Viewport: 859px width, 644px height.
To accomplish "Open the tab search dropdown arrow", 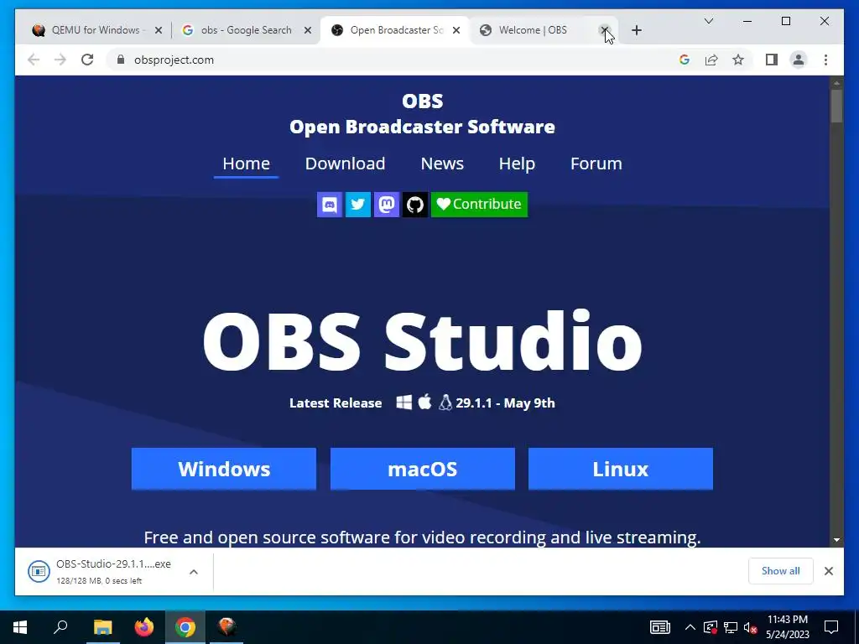I will tap(708, 21).
